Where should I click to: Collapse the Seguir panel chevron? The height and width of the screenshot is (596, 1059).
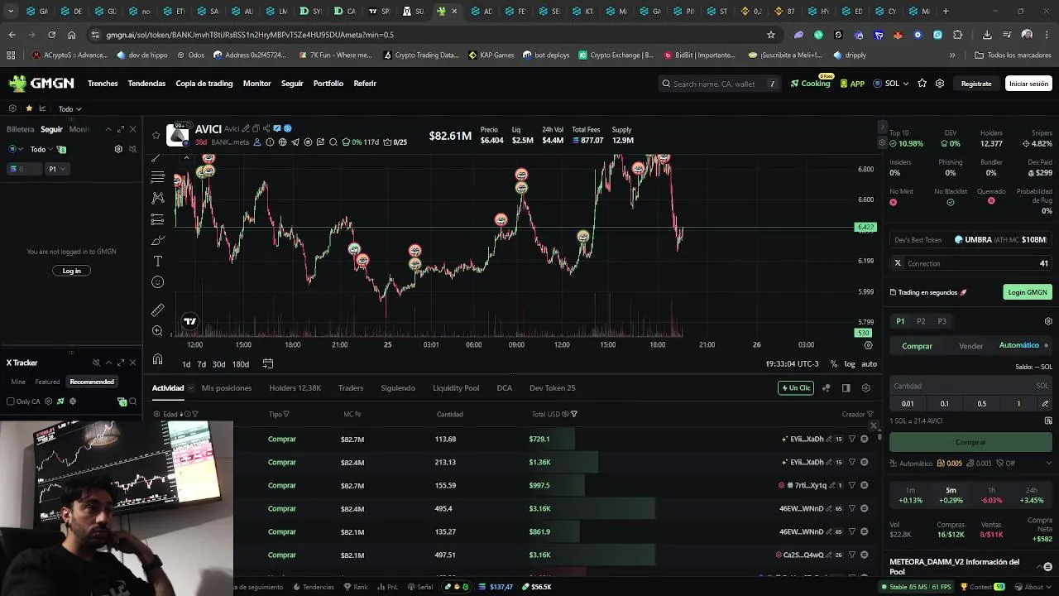tap(108, 129)
